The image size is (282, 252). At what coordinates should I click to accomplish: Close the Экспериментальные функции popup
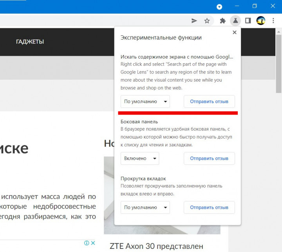coord(235,32)
